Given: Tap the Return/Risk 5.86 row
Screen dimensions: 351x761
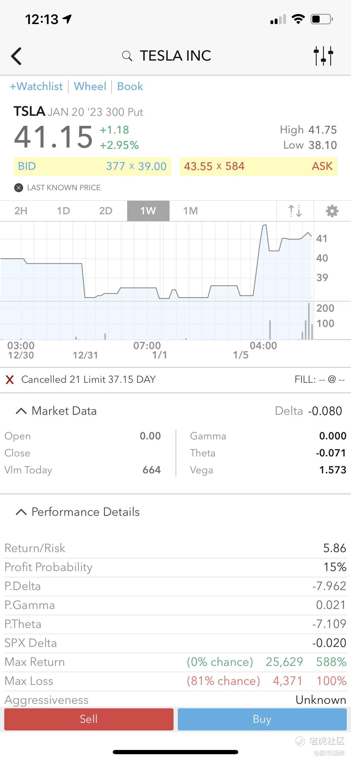Looking at the screenshot, I should click(x=175, y=548).
